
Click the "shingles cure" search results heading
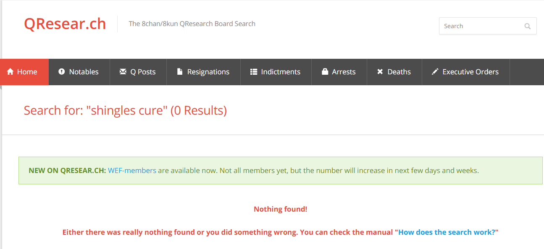click(125, 110)
